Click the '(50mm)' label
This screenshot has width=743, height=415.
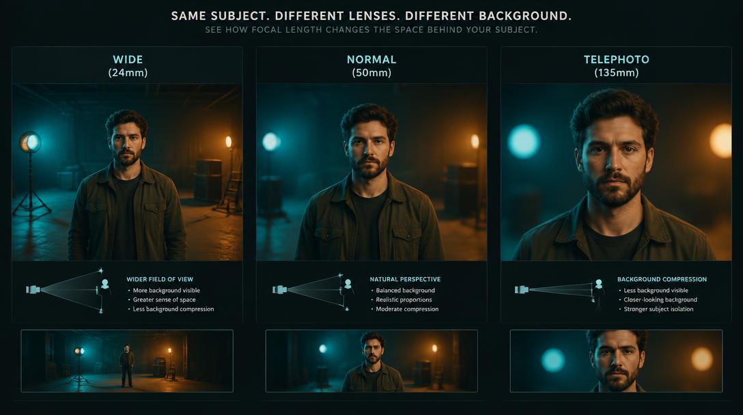371,73
